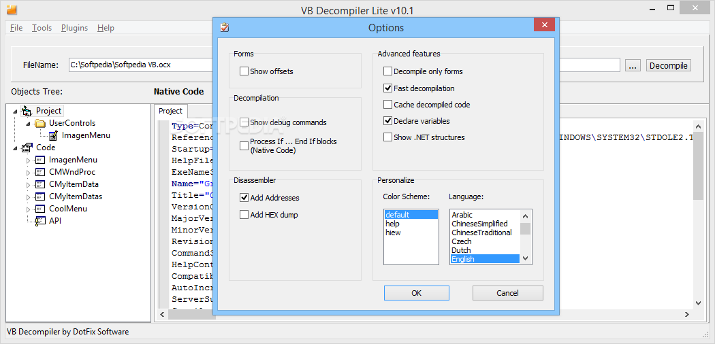Click the Options dialog title bar icon
Screen dimensions: 715x344
224,27
